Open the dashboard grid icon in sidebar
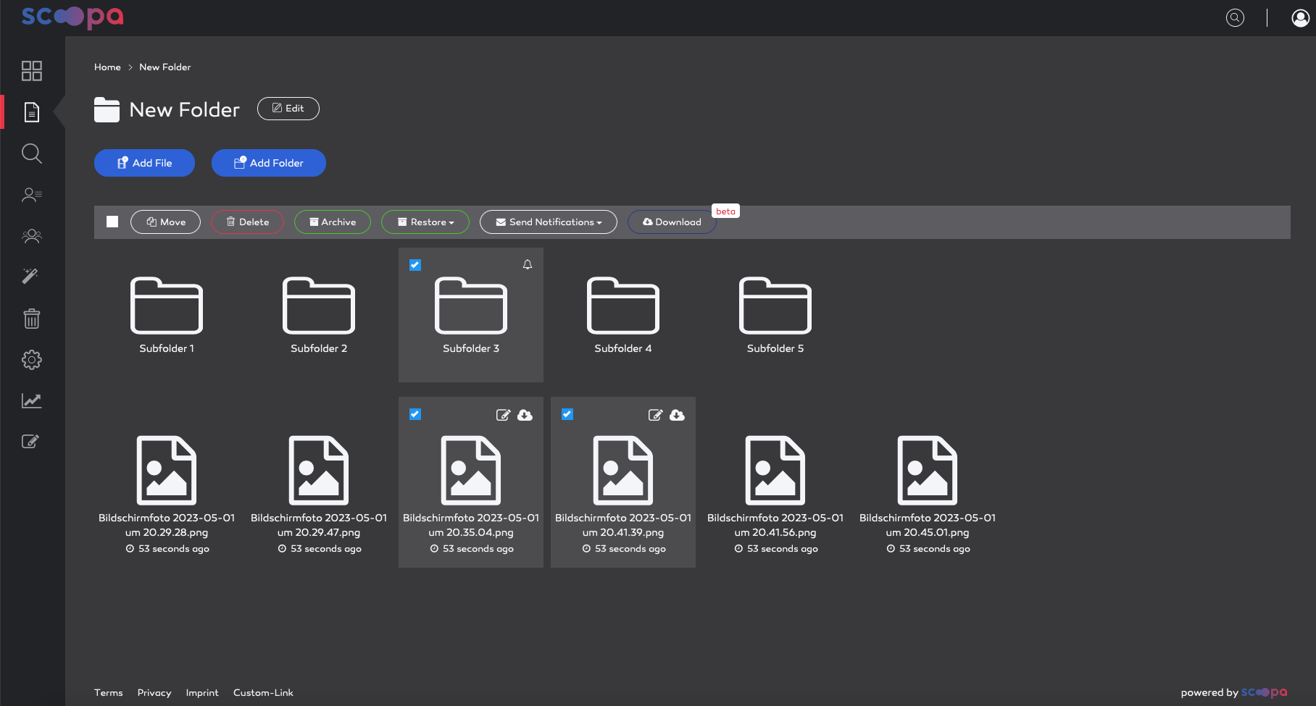 click(x=32, y=71)
